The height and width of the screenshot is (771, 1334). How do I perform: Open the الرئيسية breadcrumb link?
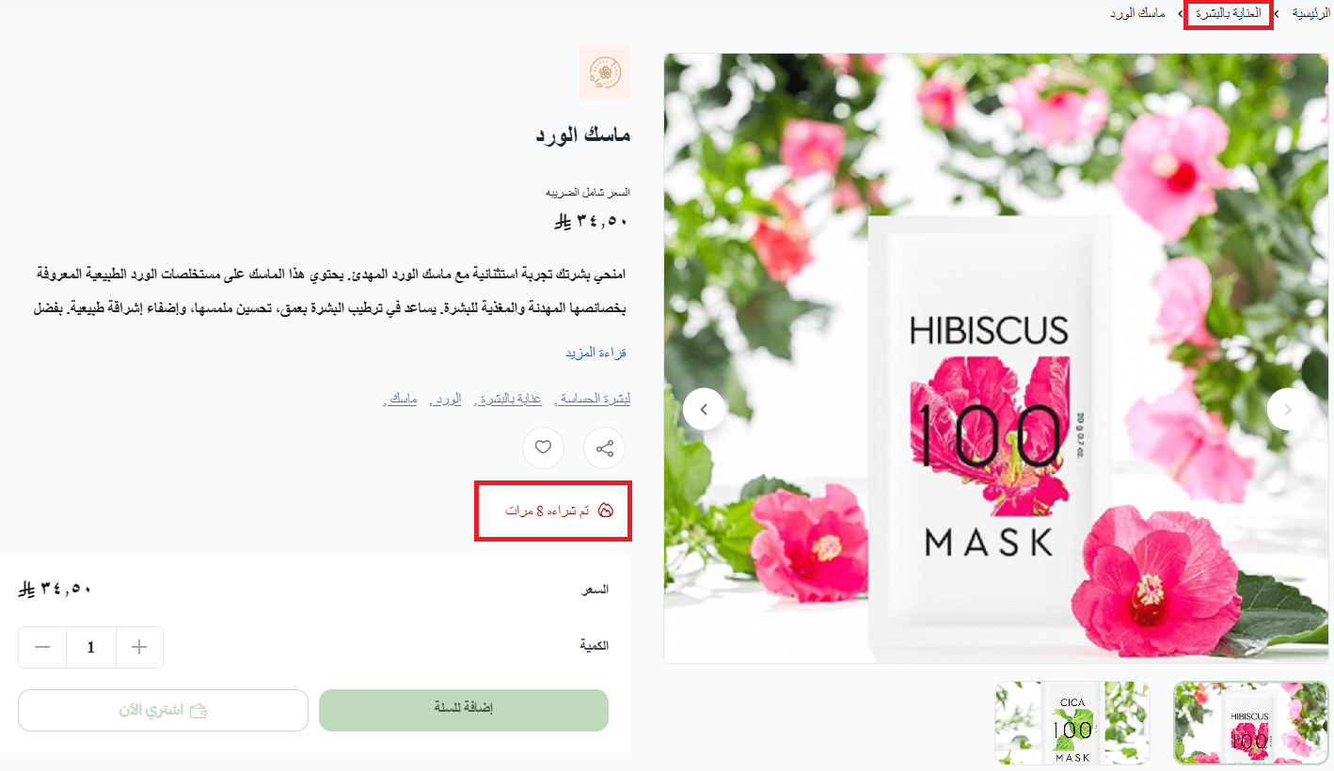pos(1310,14)
